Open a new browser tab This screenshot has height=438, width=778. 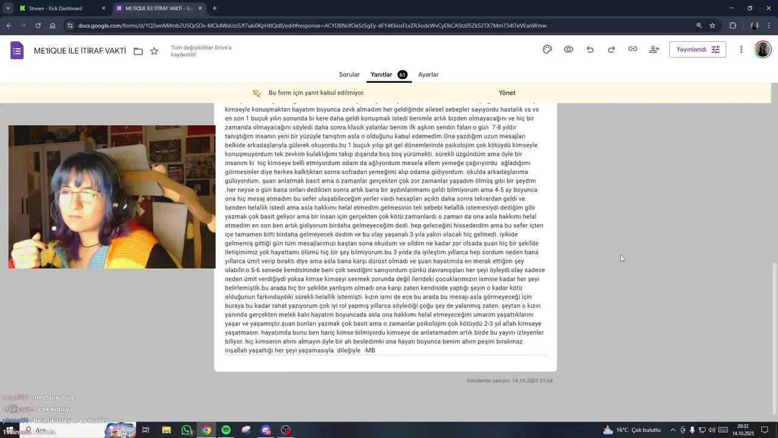pos(215,9)
